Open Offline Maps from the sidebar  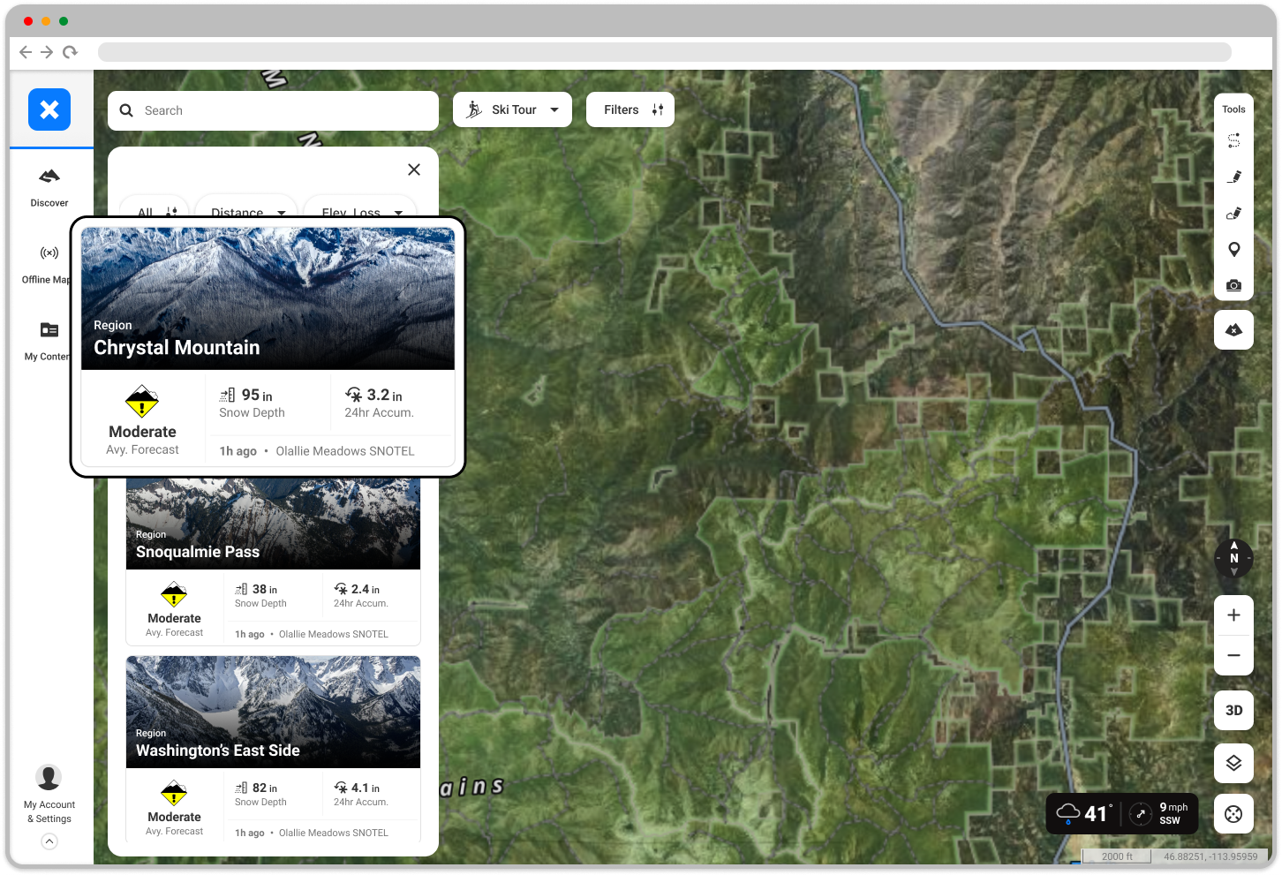46,264
